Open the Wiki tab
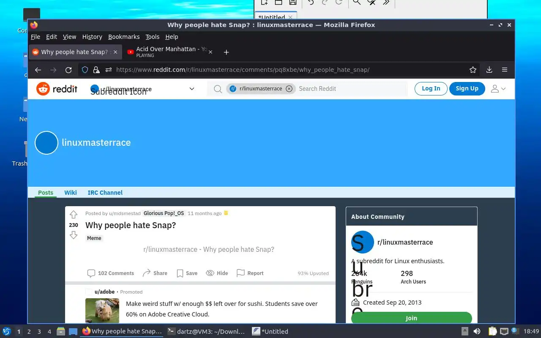 click(x=71, y=193)
